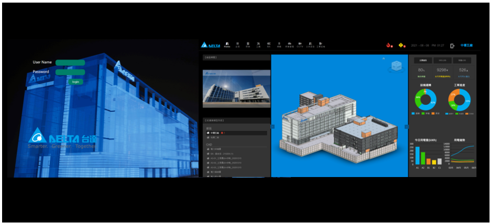490x223 pixels.
Task: Click the 36% green segment of left donut
Action: pyautogui.click(x=418, y=98)
